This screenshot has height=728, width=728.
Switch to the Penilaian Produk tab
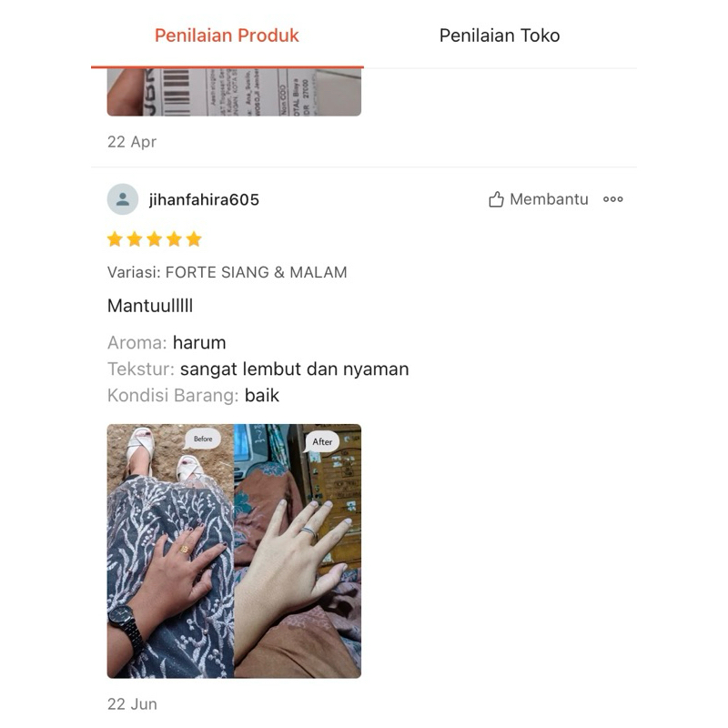pos(227,35)
